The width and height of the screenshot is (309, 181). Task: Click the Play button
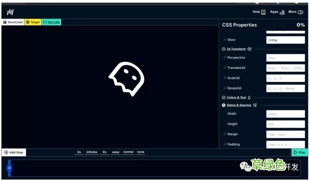299,152
